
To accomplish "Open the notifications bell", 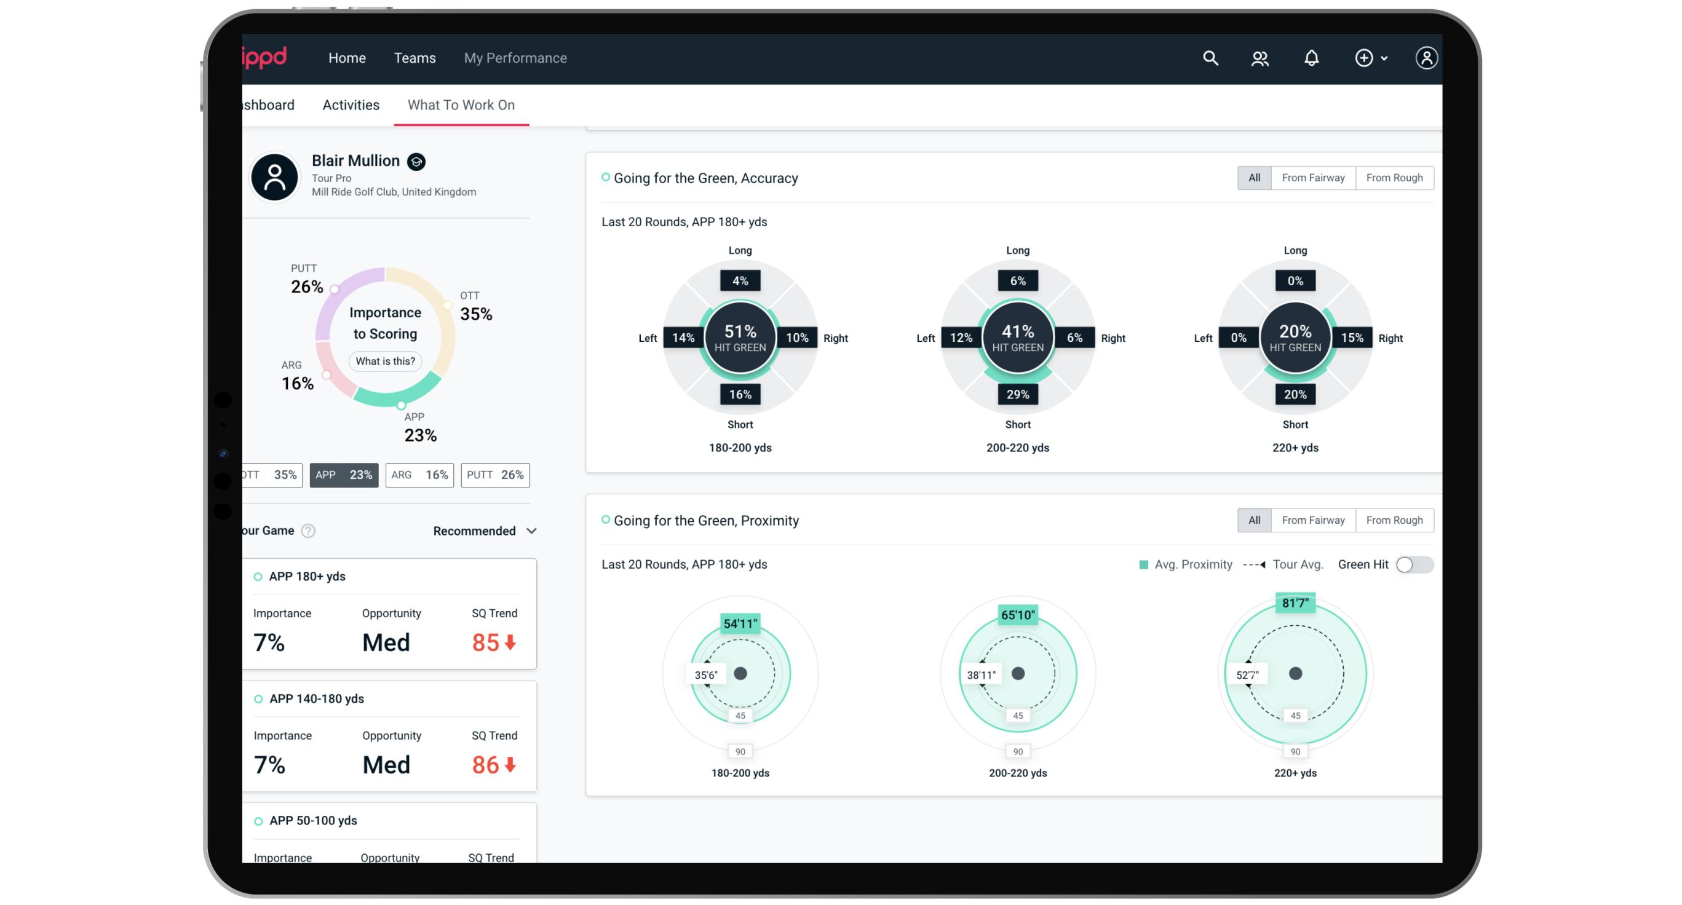I will pos(1311,58).
